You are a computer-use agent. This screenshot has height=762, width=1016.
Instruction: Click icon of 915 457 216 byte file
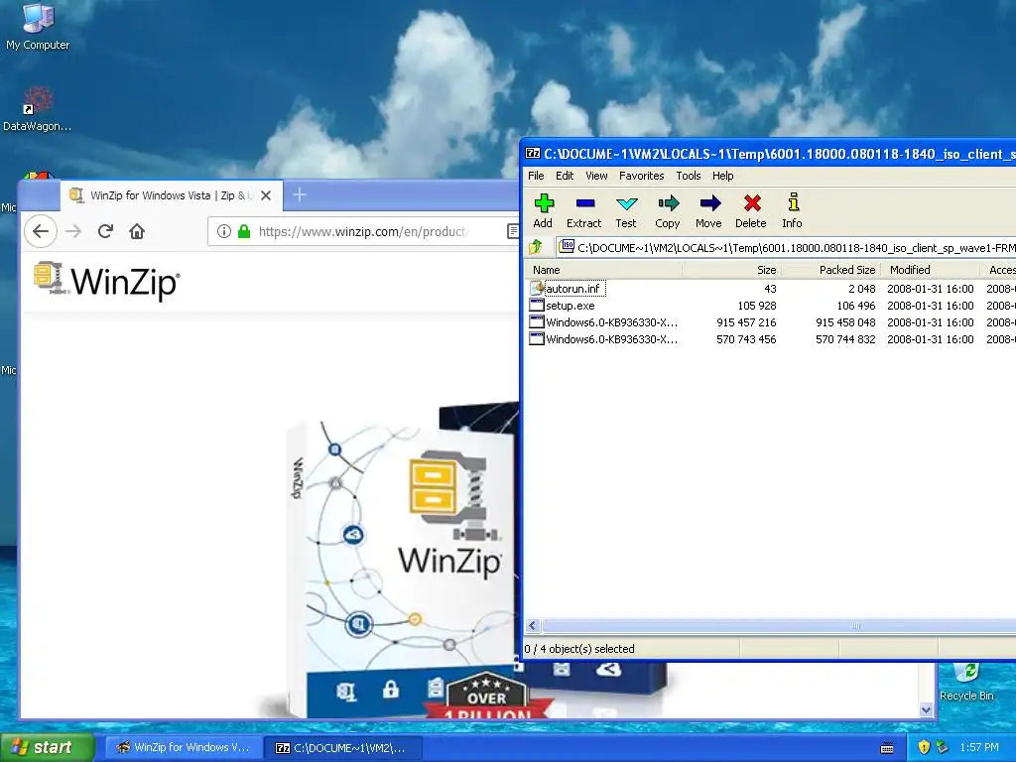(x=537, y=322)
